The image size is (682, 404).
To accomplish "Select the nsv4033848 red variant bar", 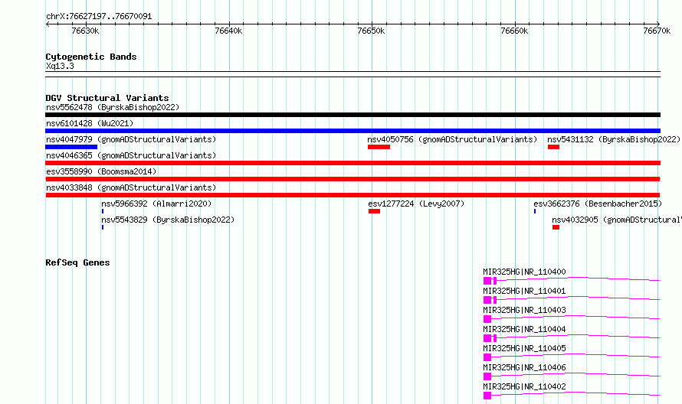I will [352, 195].
